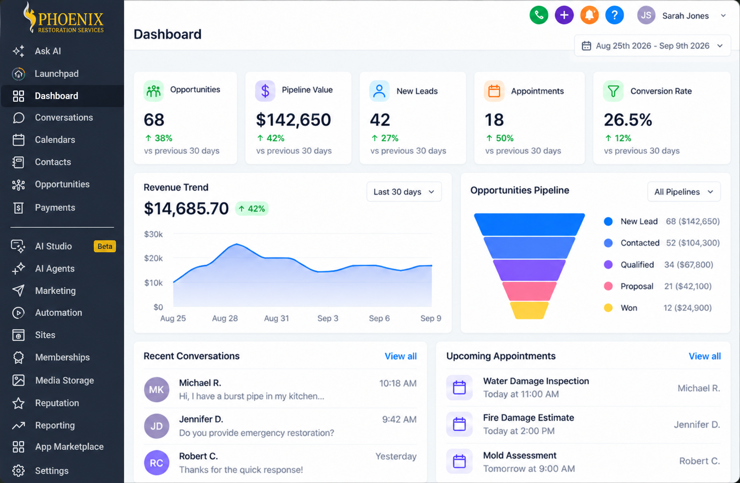This screenshot has width=740, height=483.
Task: Open the date range picker dropdown
Action: (x=652, y=46)
